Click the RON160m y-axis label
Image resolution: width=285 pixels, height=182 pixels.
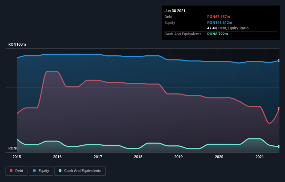[x=17, y=44]
